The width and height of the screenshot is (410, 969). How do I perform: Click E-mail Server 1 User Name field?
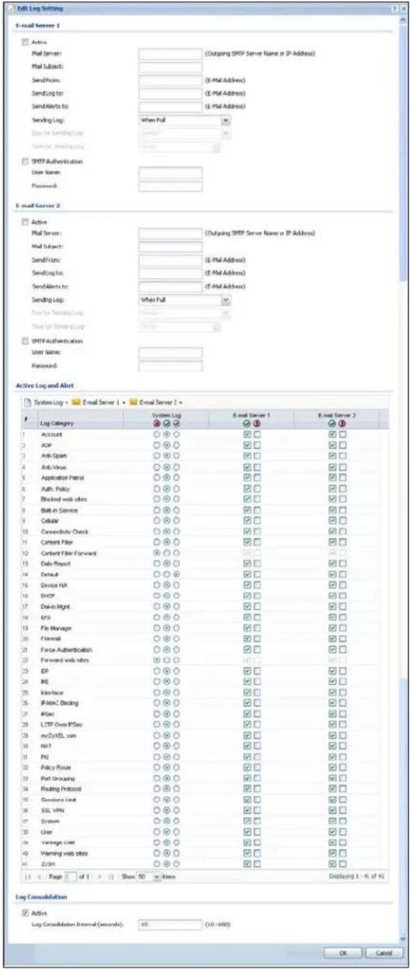[x=170, y=173]
